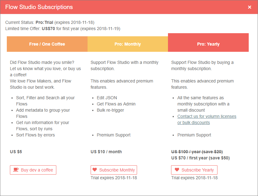Select the Pro: Yearly plan header
The height and width of the screenshot is (196, 258).
coord(208,44)
